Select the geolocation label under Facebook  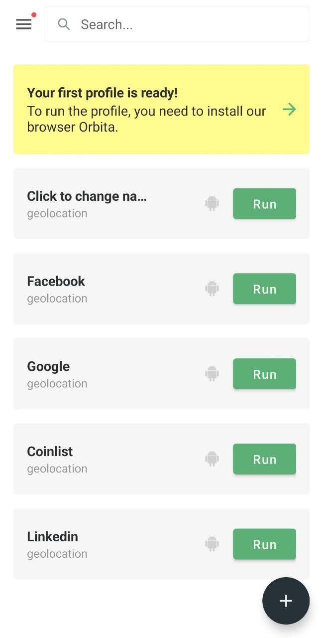[x=57, y=298]
